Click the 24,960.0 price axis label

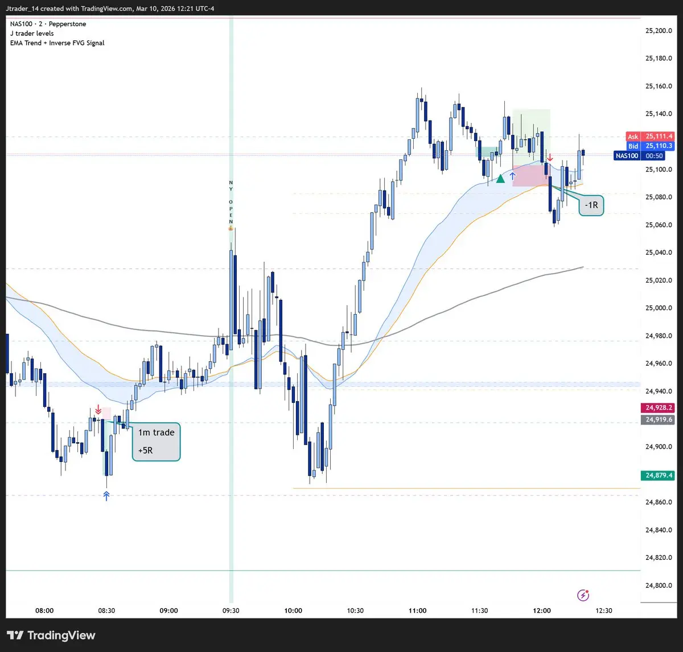click(x=659, y=364)
